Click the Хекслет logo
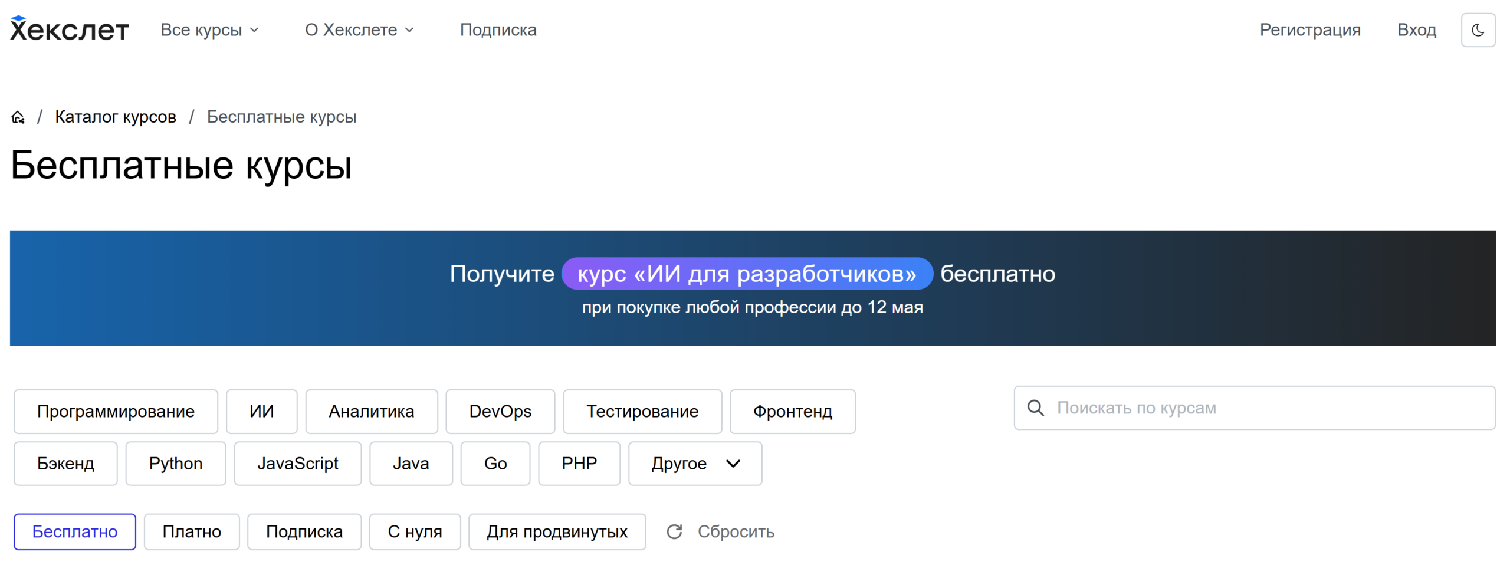 (x=70, y=29)
